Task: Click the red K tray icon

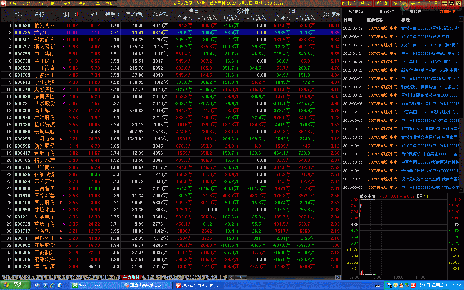Action: pos(413,285)
